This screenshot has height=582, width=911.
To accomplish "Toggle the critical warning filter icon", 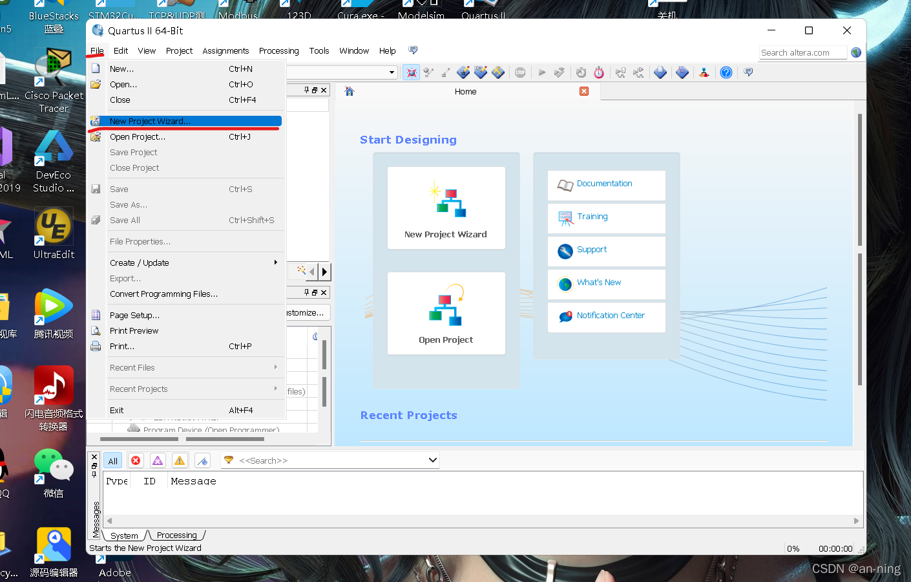I will [158, 460].
